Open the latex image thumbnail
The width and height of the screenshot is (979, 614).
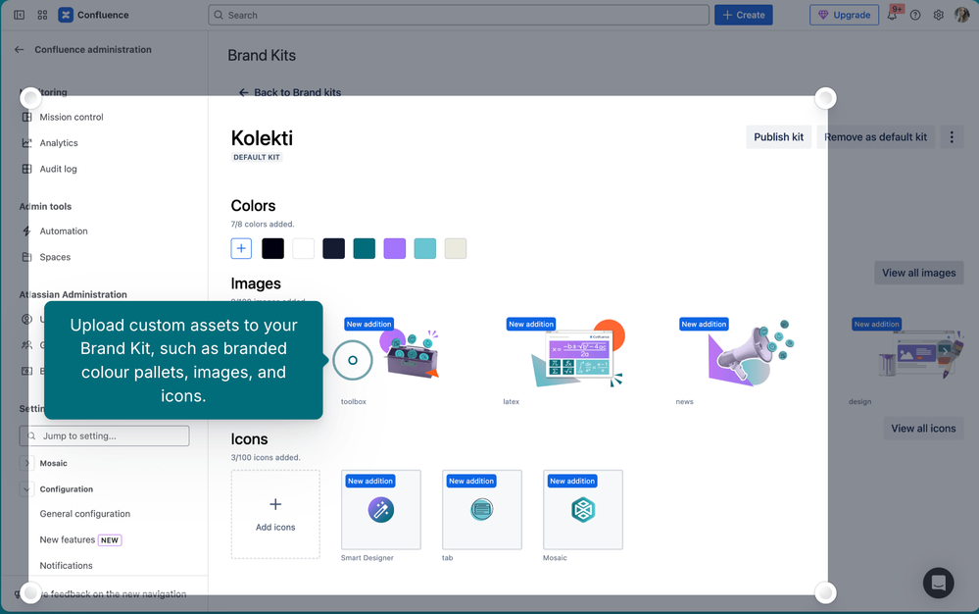(x=577, y=353)
